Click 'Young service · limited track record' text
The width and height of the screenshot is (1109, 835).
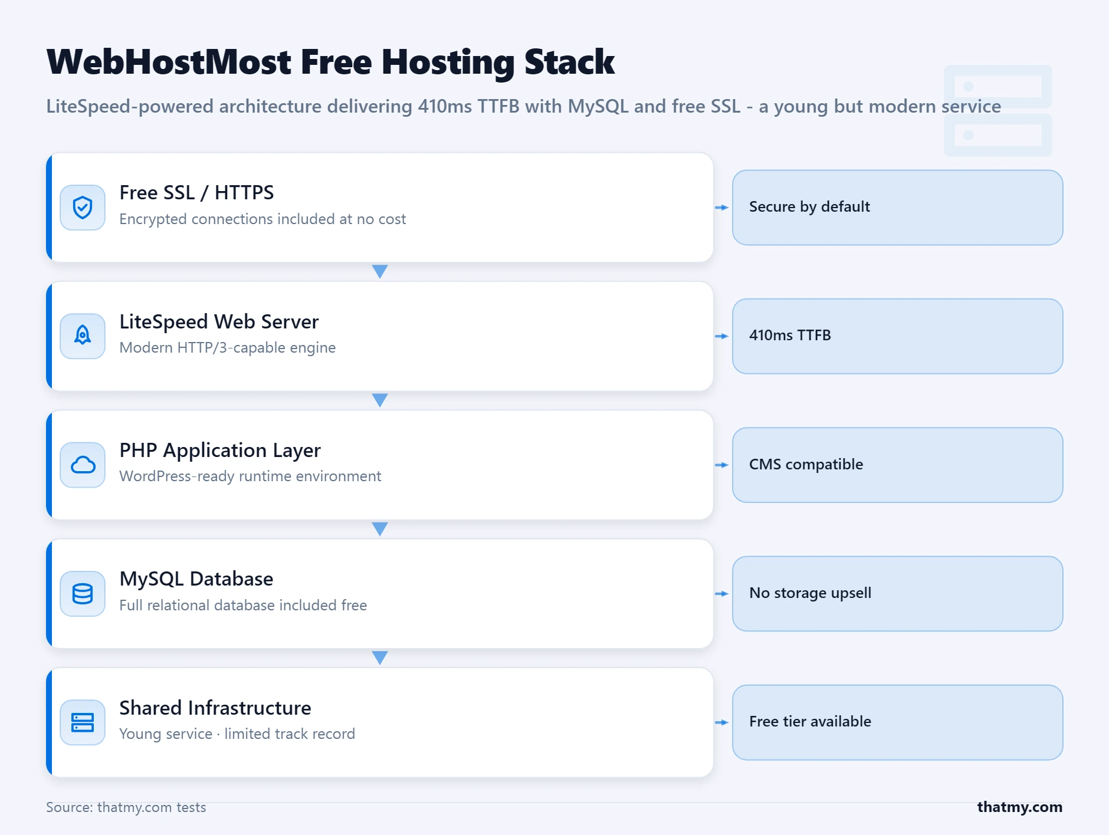click(x=237, y=734)
